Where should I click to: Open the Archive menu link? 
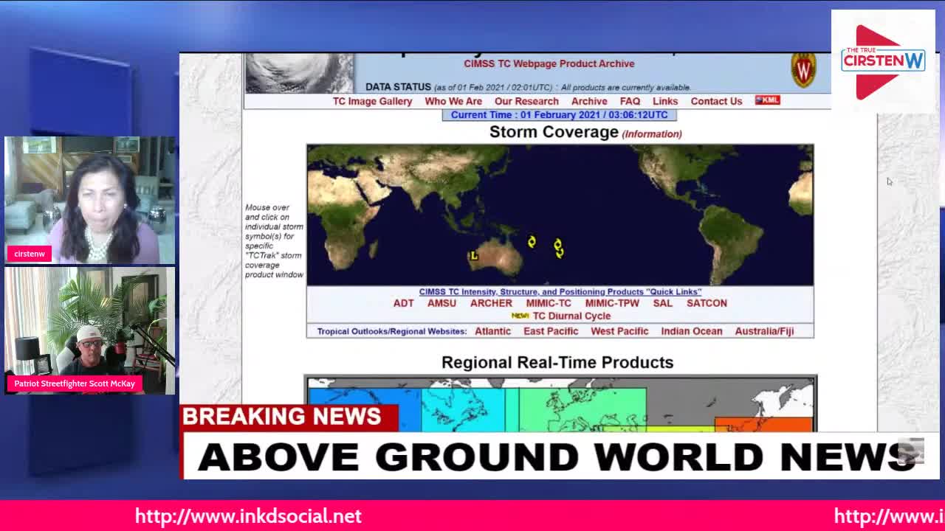589,101
